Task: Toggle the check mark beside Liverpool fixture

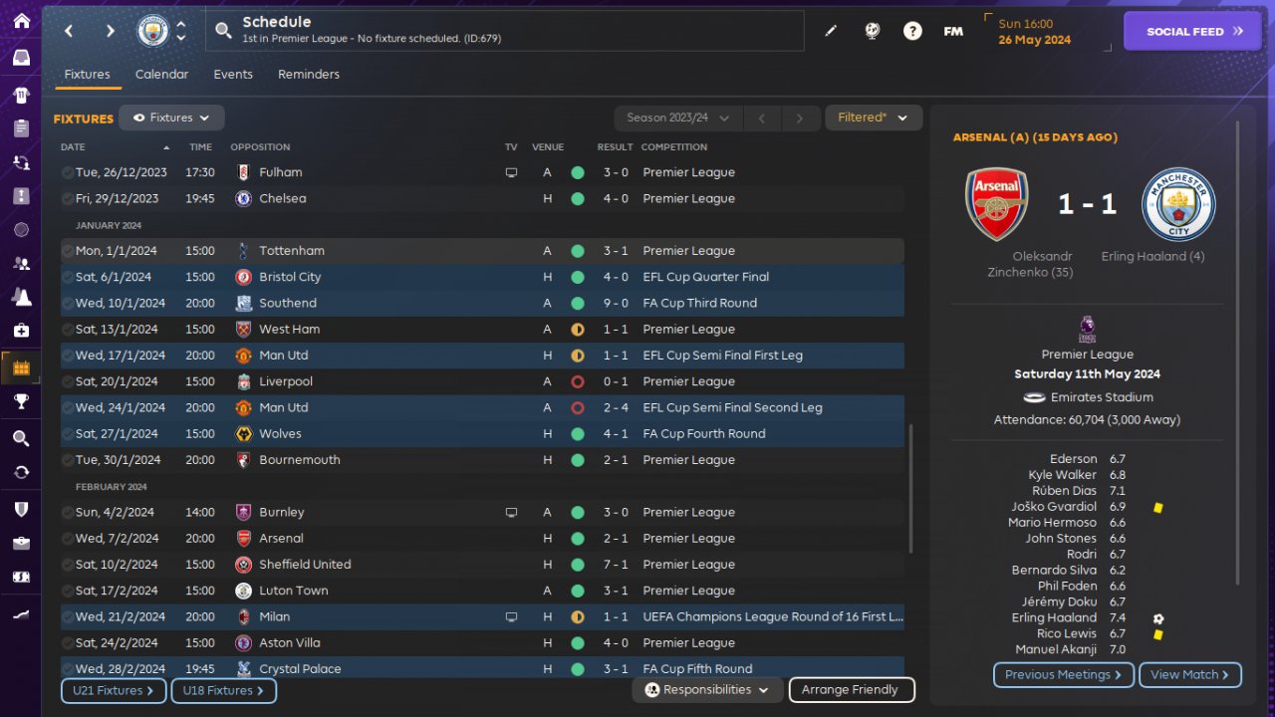Action: pyautogui.click(x=67, y=381)
